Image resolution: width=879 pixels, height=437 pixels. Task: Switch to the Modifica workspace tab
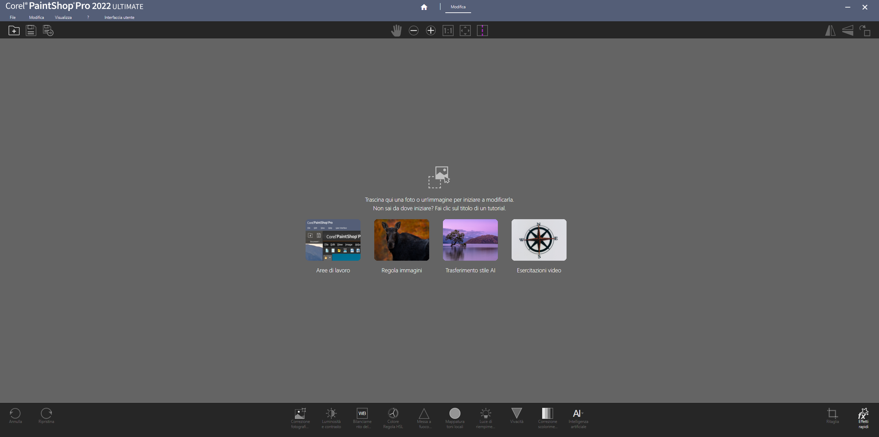[x=458, y=7]
